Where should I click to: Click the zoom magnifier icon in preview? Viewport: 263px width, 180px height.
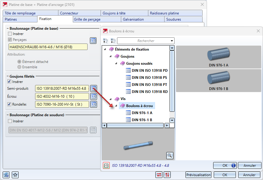point(170,155)
